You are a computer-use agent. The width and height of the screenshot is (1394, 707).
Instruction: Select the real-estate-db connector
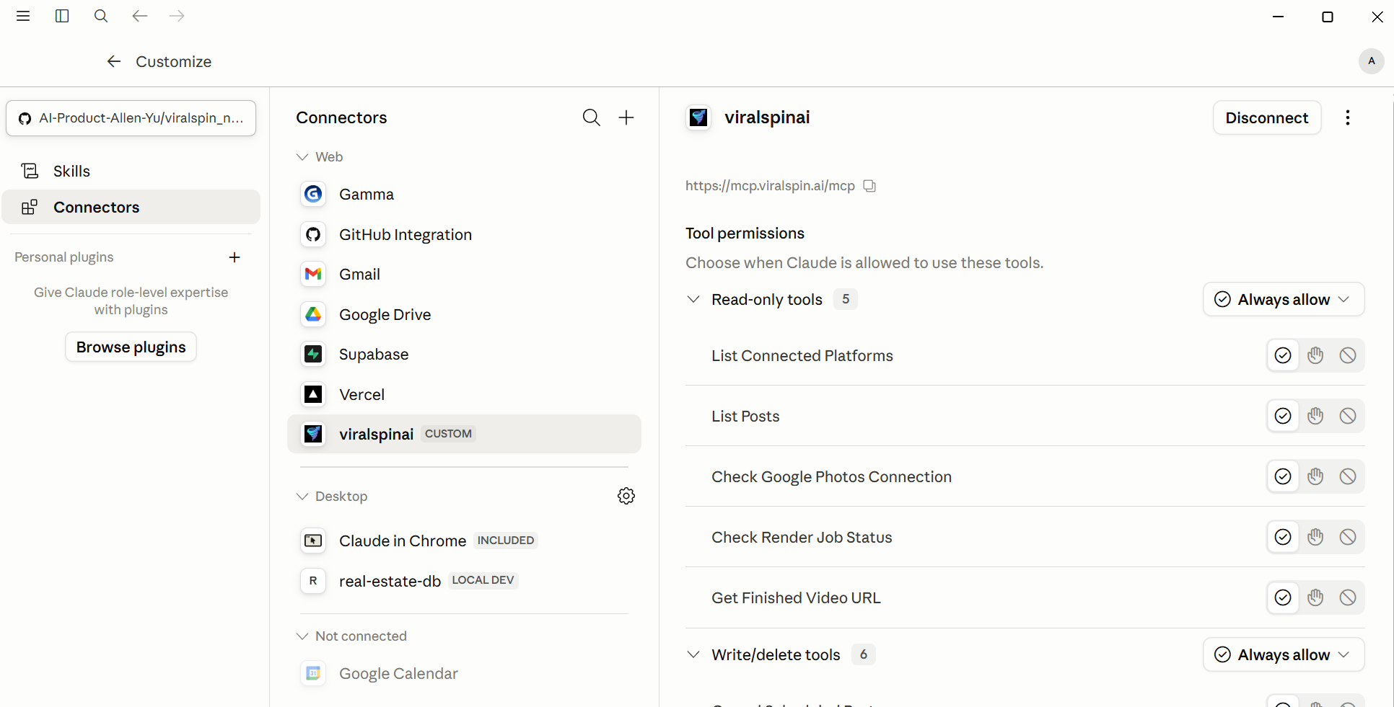[x=464, y=581]
